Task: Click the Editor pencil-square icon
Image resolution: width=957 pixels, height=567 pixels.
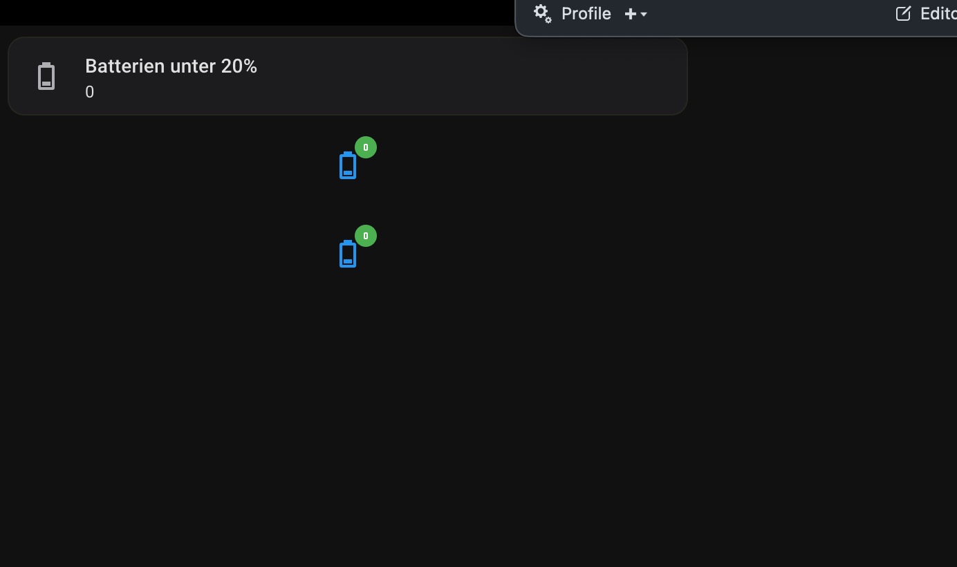Action: coord(903,14)
